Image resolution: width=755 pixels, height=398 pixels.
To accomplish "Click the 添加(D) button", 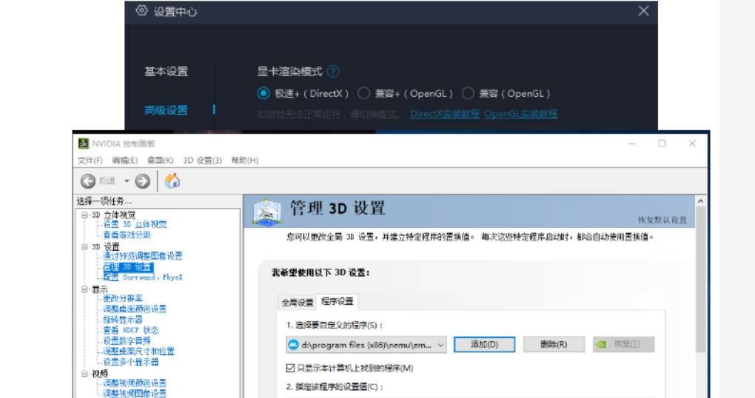I will point(484,345).
